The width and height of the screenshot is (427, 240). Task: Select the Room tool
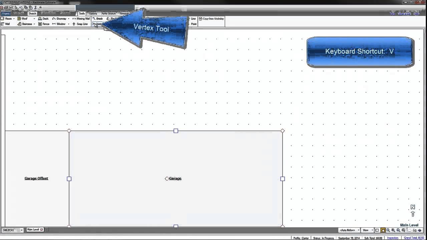click(x=6, y=19)
